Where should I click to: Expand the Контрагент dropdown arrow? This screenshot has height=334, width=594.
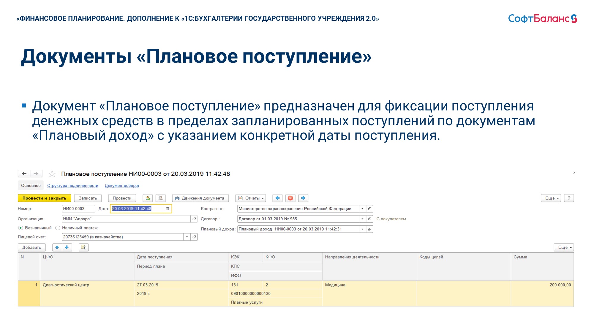tap(362, 209)
